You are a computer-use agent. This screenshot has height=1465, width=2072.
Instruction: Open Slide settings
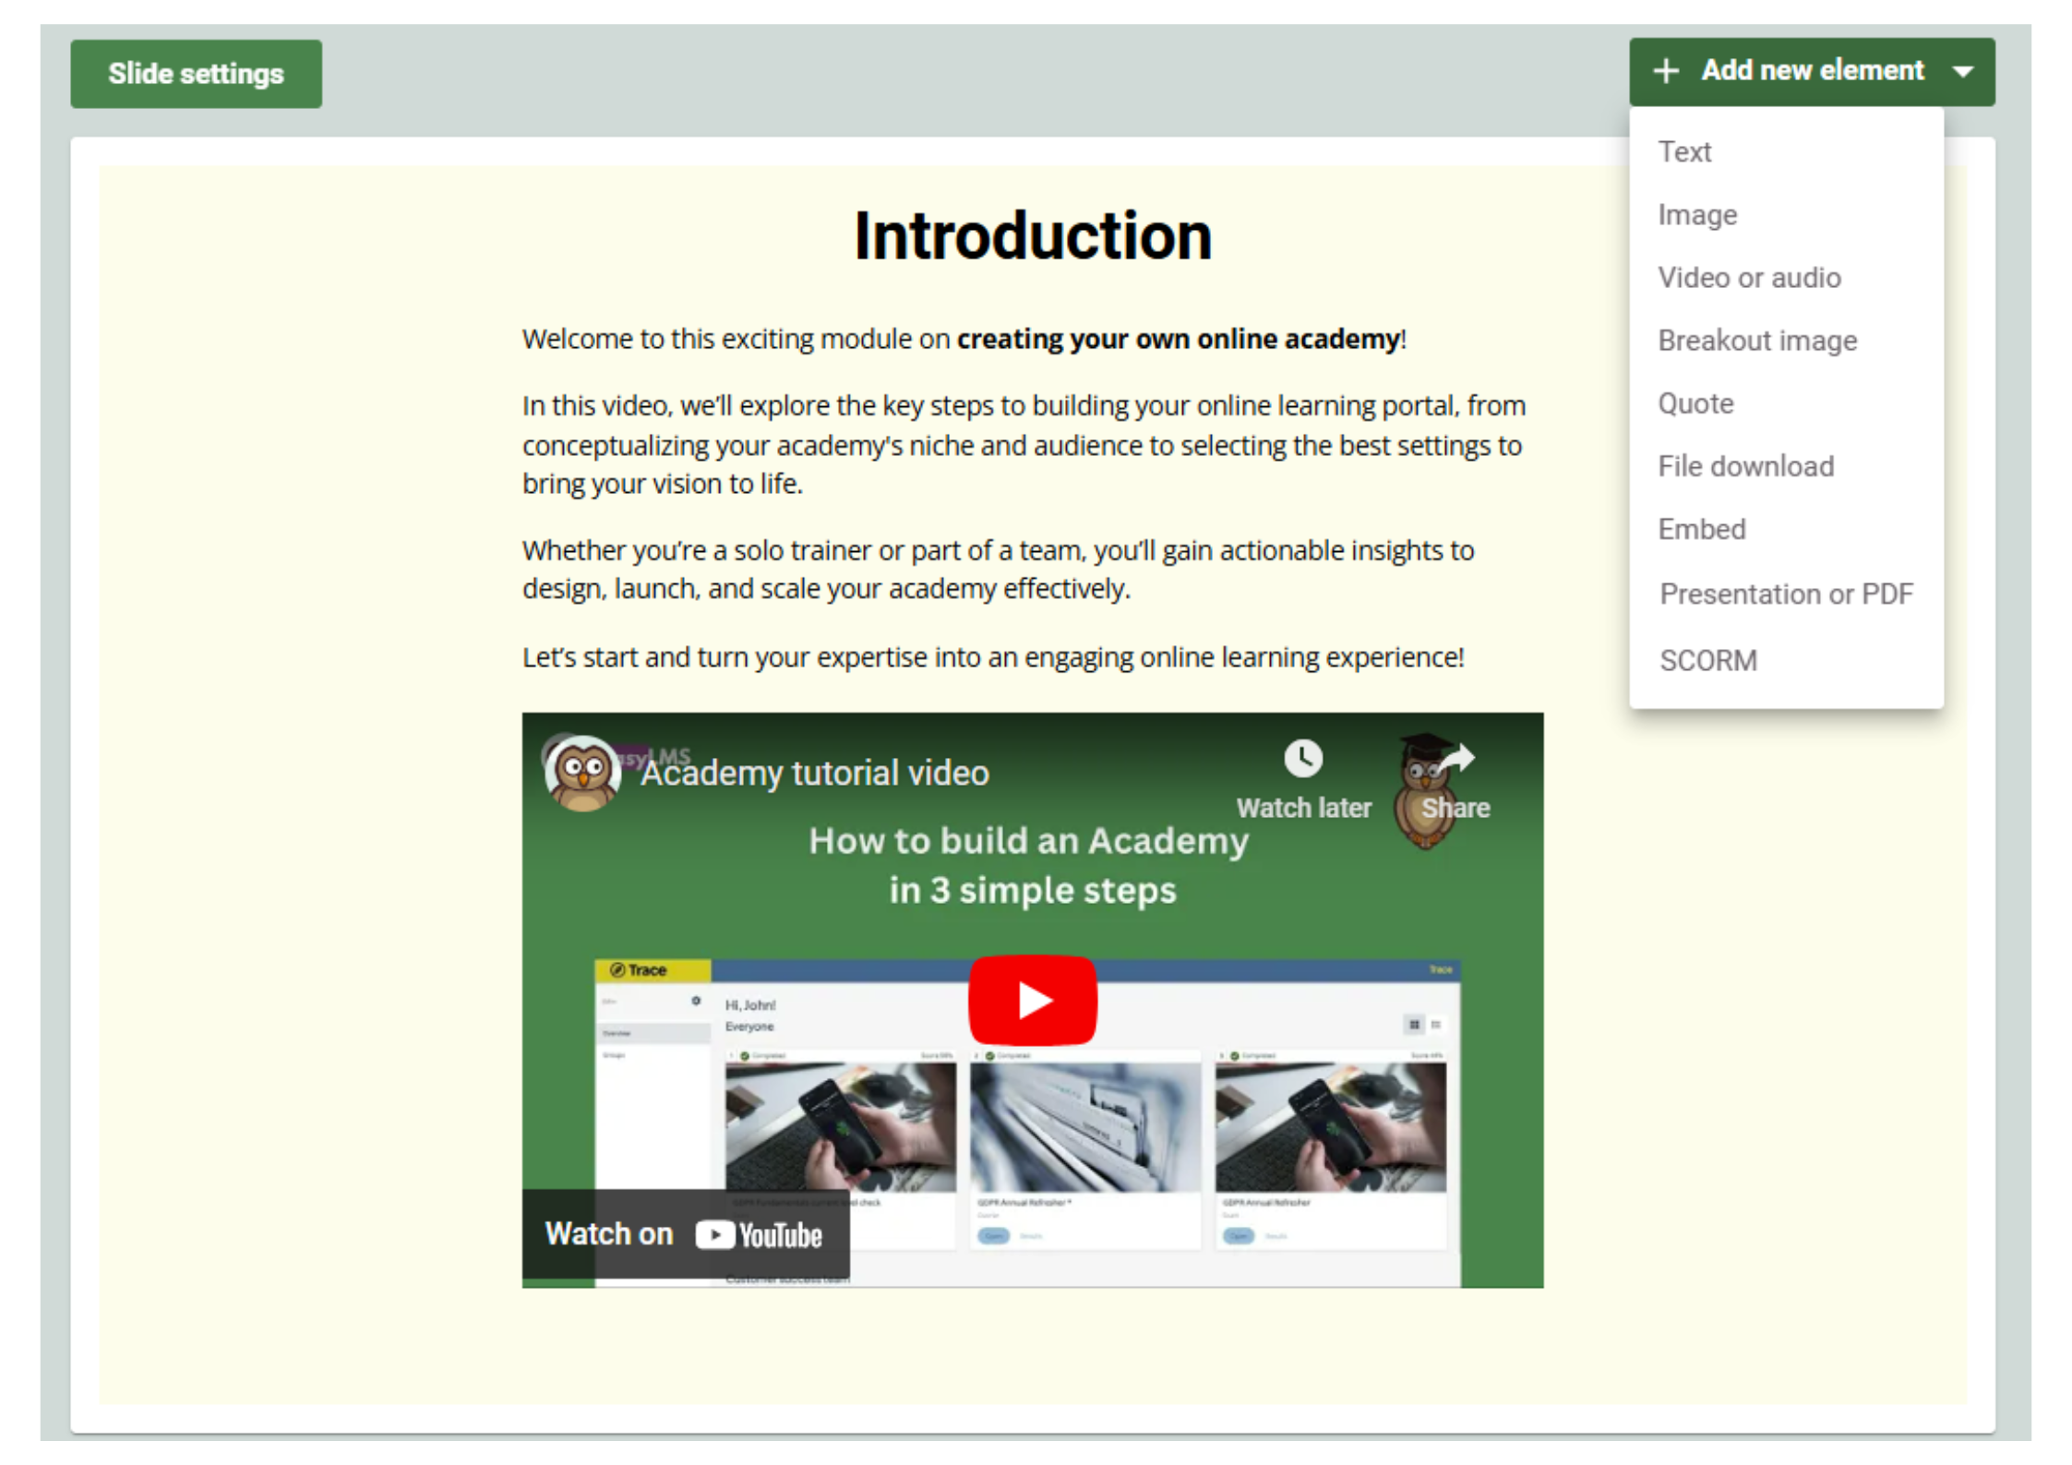[x=196, y=73]
